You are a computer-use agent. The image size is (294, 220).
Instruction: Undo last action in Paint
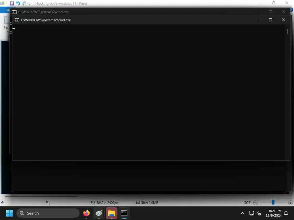(18, 3)
